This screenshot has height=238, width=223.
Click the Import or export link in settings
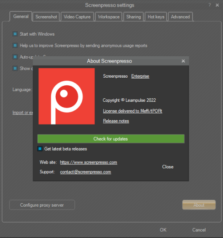coord(23,113)
